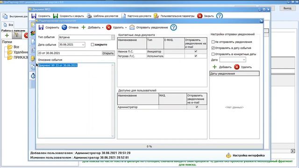
Task: Toggle Отправлять в конкретные даты checkbox
Action: coord(213,54)
